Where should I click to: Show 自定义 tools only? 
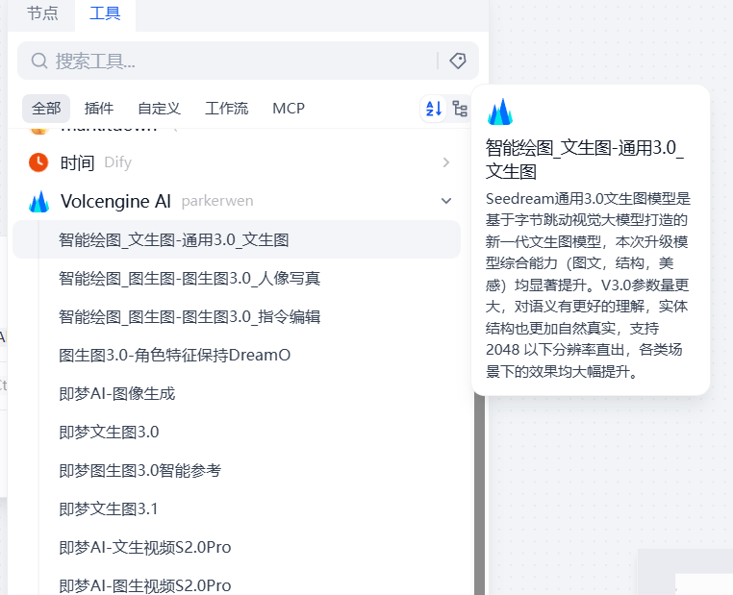pyautogui.click(x=159, y=109)
